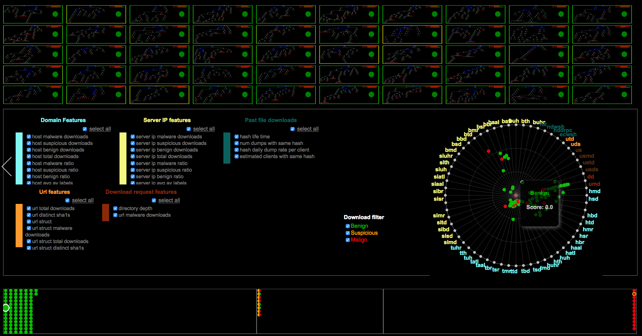
Task: Click 'select all' under Domain Features
Action: pos(100,129)
